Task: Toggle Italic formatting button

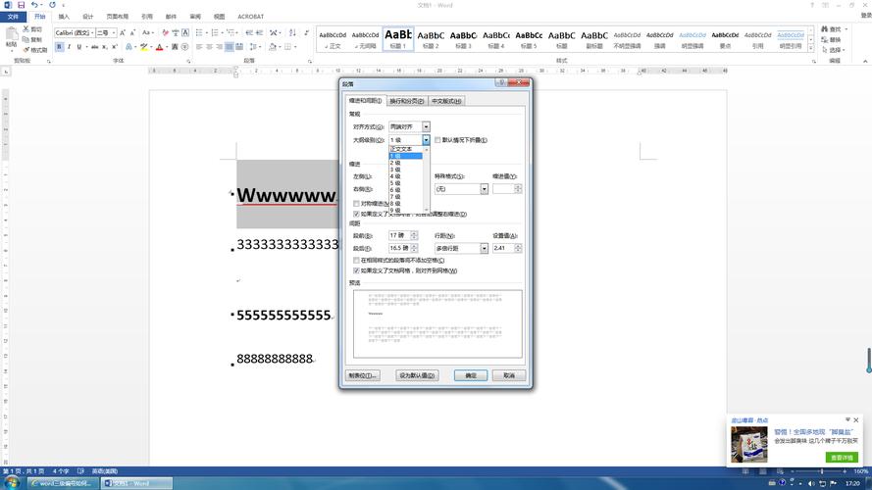Action: point(69,47)
